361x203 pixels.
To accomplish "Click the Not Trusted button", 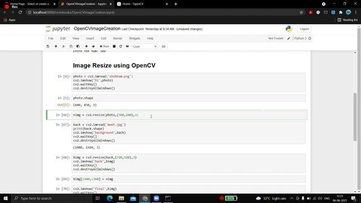I will (x=276, y=38).
